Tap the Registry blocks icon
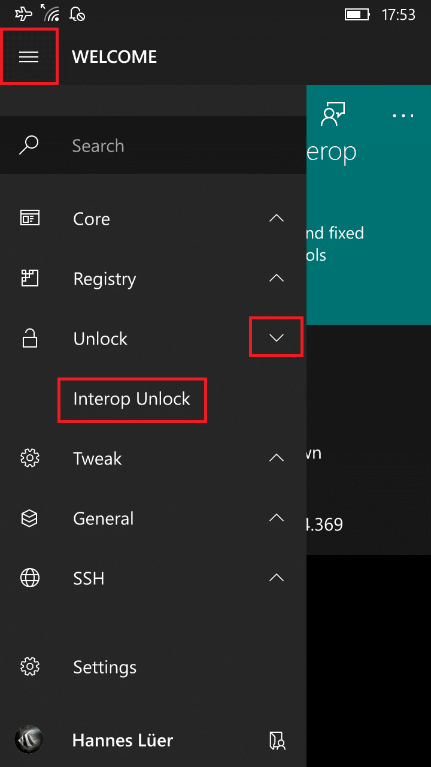Screen dimensions: 431x767 (x=29, y=278)
